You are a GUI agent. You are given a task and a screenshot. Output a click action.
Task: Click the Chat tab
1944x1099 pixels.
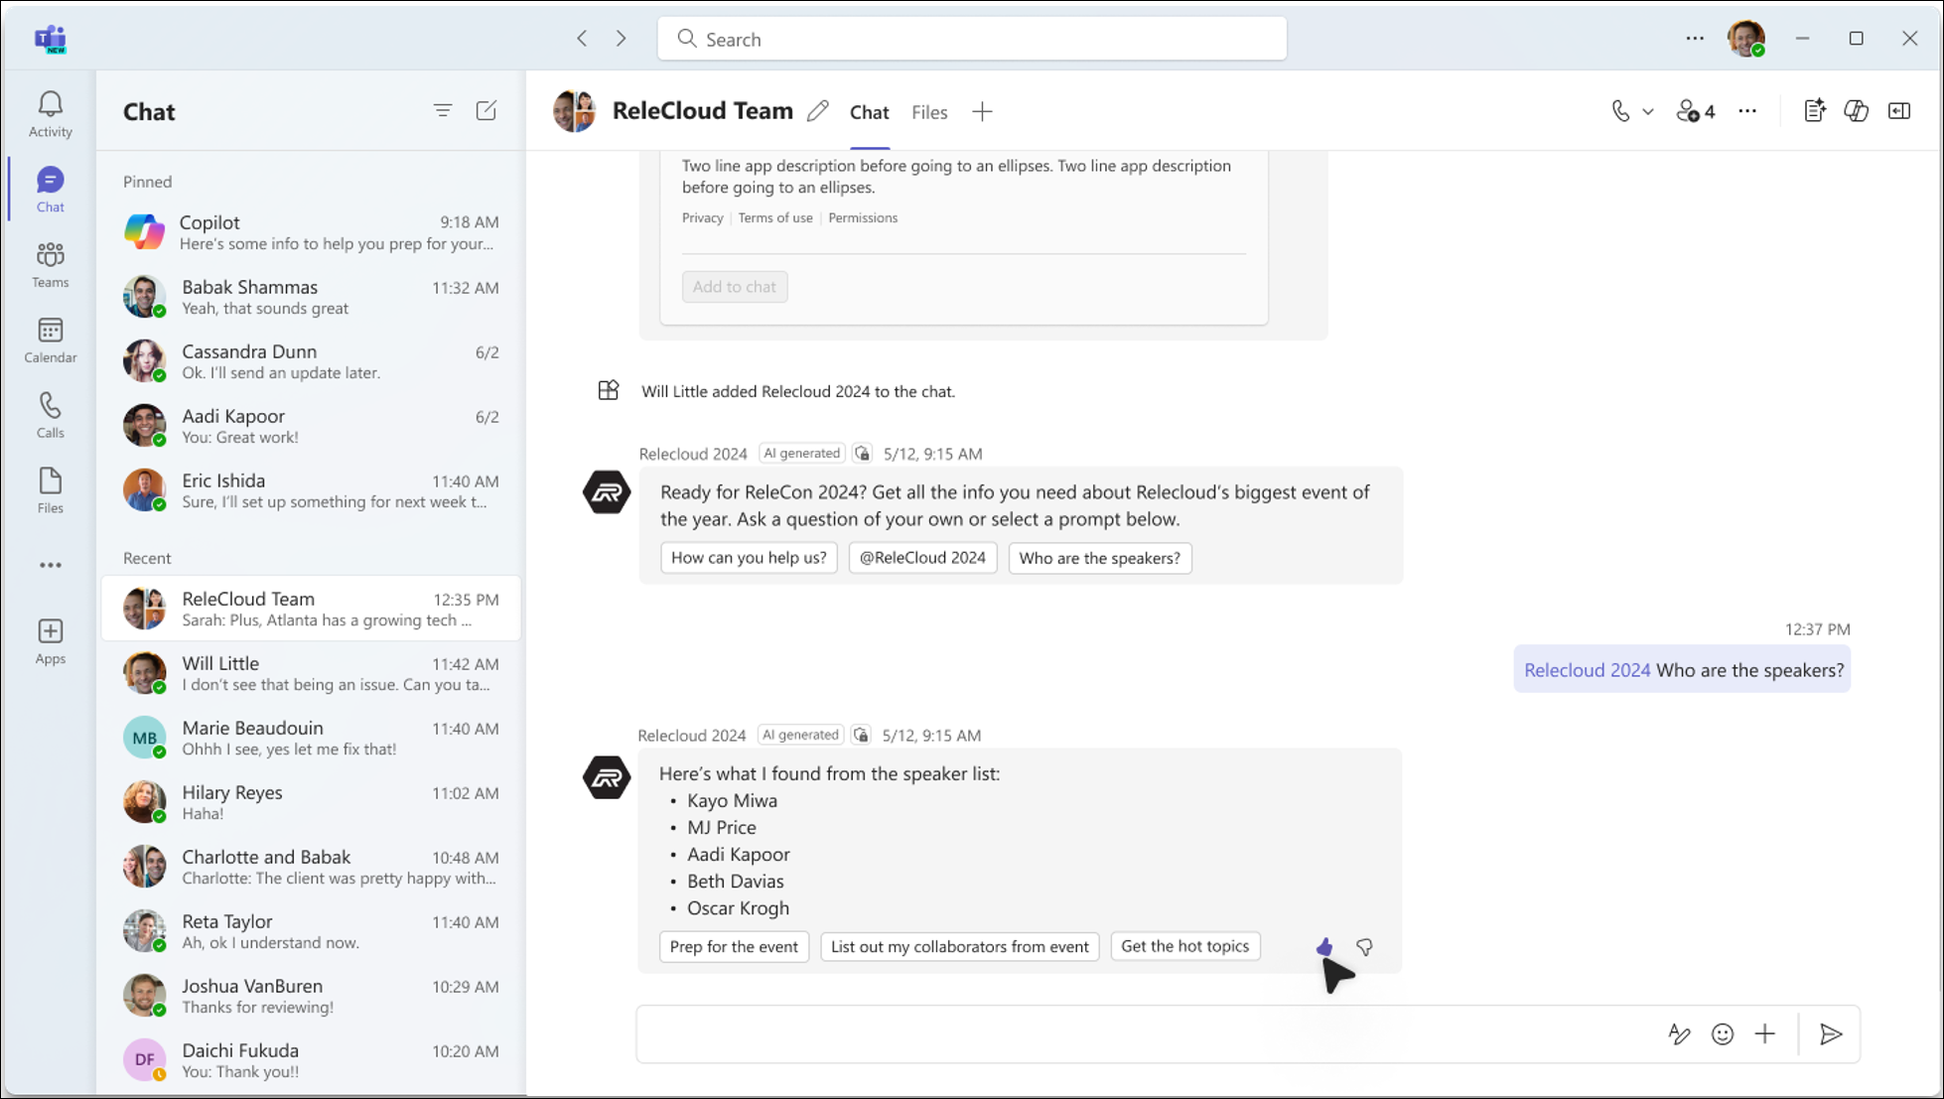click(x=869, y=111)
